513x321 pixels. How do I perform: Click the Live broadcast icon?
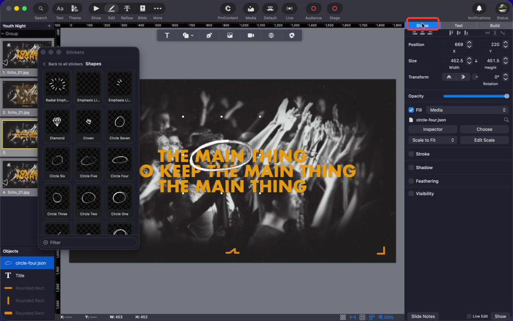click(x=289, y=8)
